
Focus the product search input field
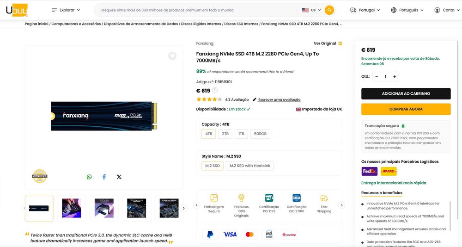click(x=197, y=10)
